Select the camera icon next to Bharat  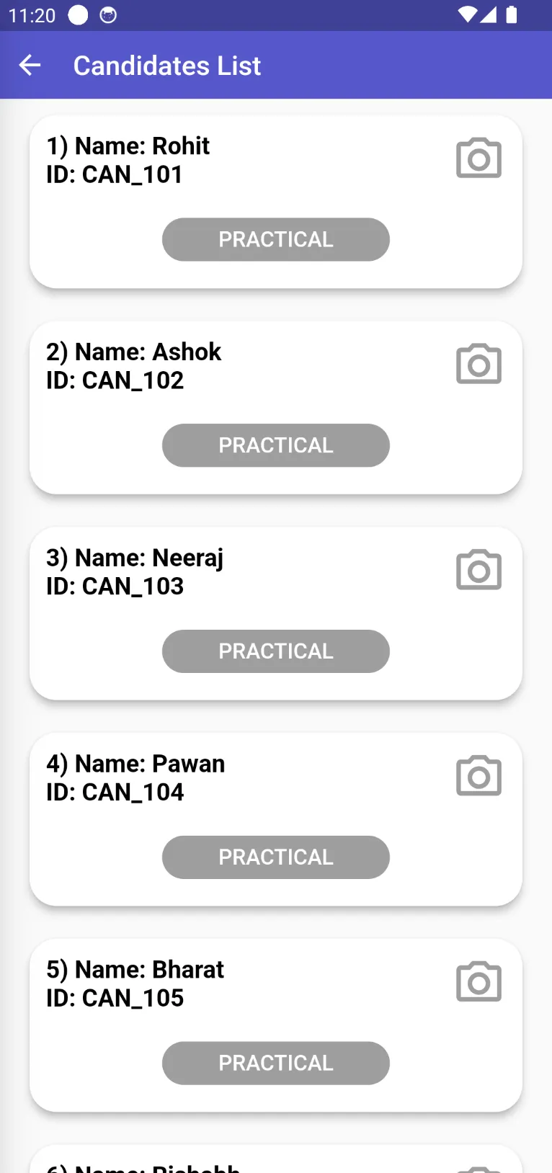click(x=478, y=981)
